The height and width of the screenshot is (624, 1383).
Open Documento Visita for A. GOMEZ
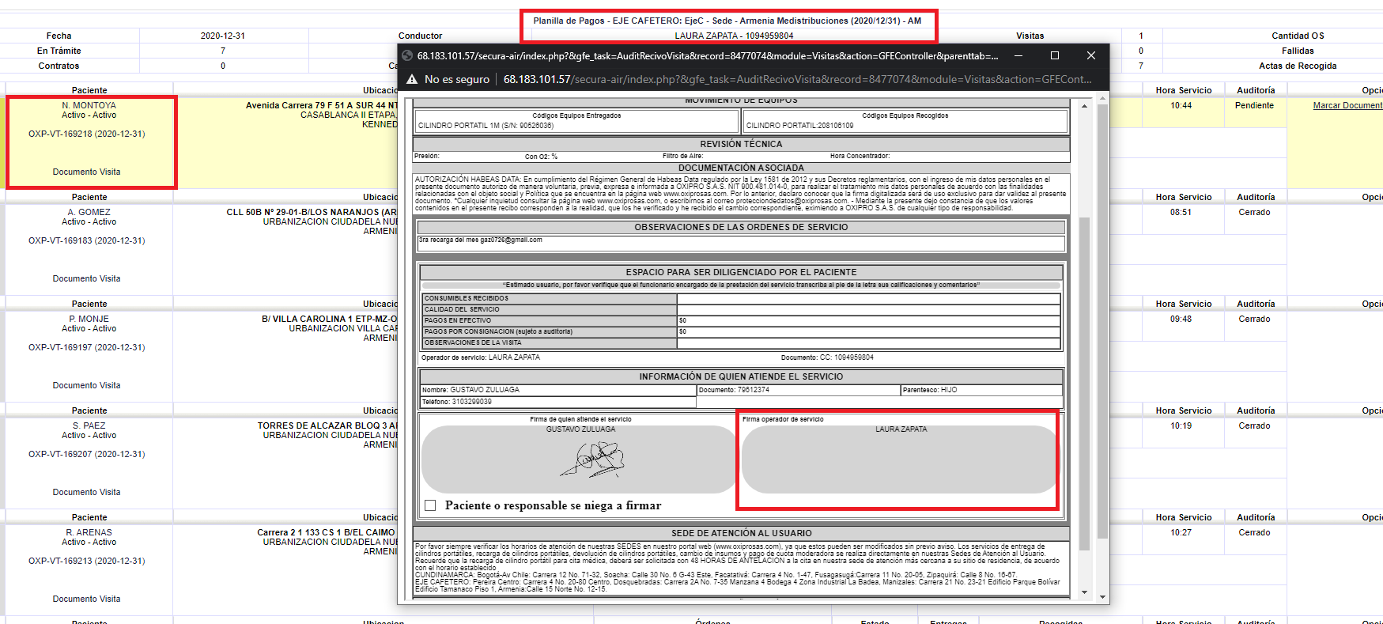coord(87,278)
